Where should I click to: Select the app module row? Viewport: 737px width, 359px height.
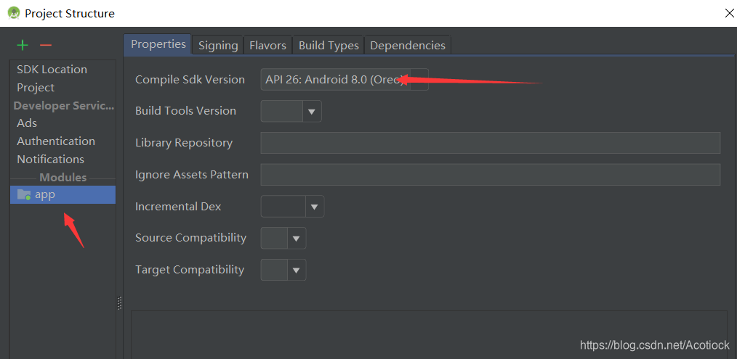(x=63, y=195)
